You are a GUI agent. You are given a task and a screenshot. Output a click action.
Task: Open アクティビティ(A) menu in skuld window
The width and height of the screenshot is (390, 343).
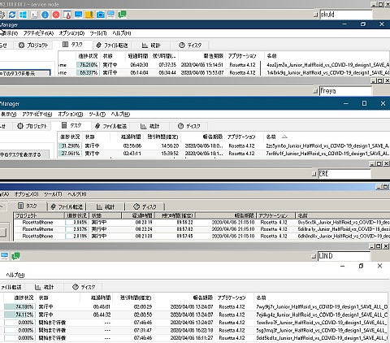(x=38, y=33)
